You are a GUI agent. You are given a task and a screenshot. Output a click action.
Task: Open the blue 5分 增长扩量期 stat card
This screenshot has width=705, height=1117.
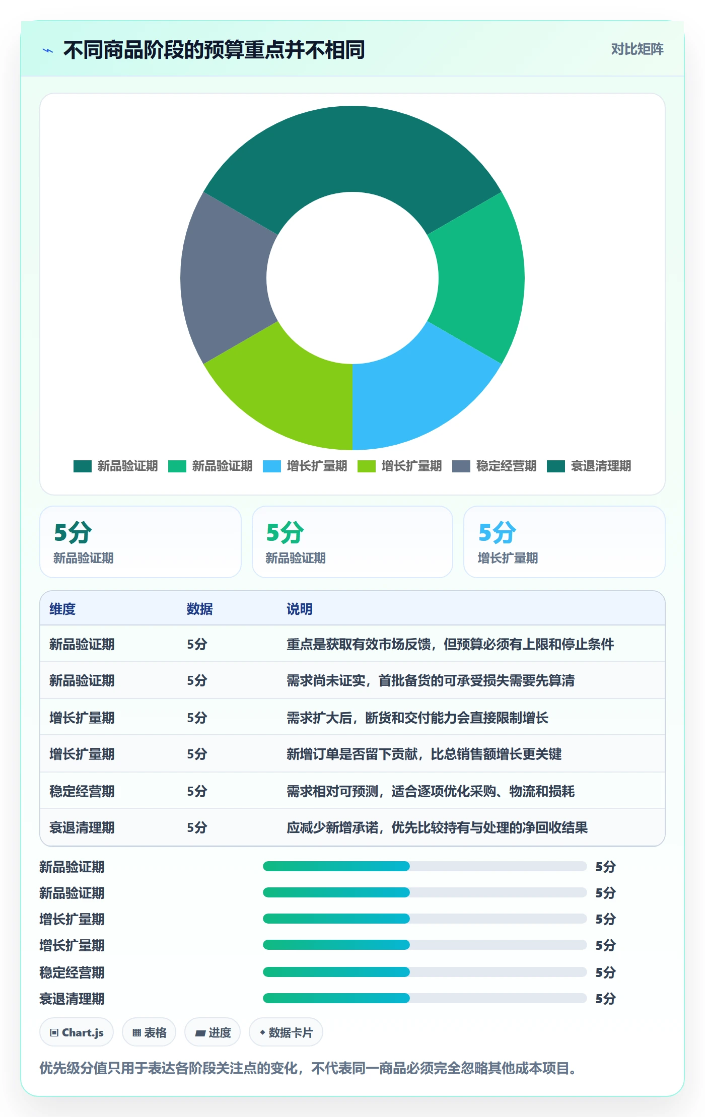click(565, 542)
